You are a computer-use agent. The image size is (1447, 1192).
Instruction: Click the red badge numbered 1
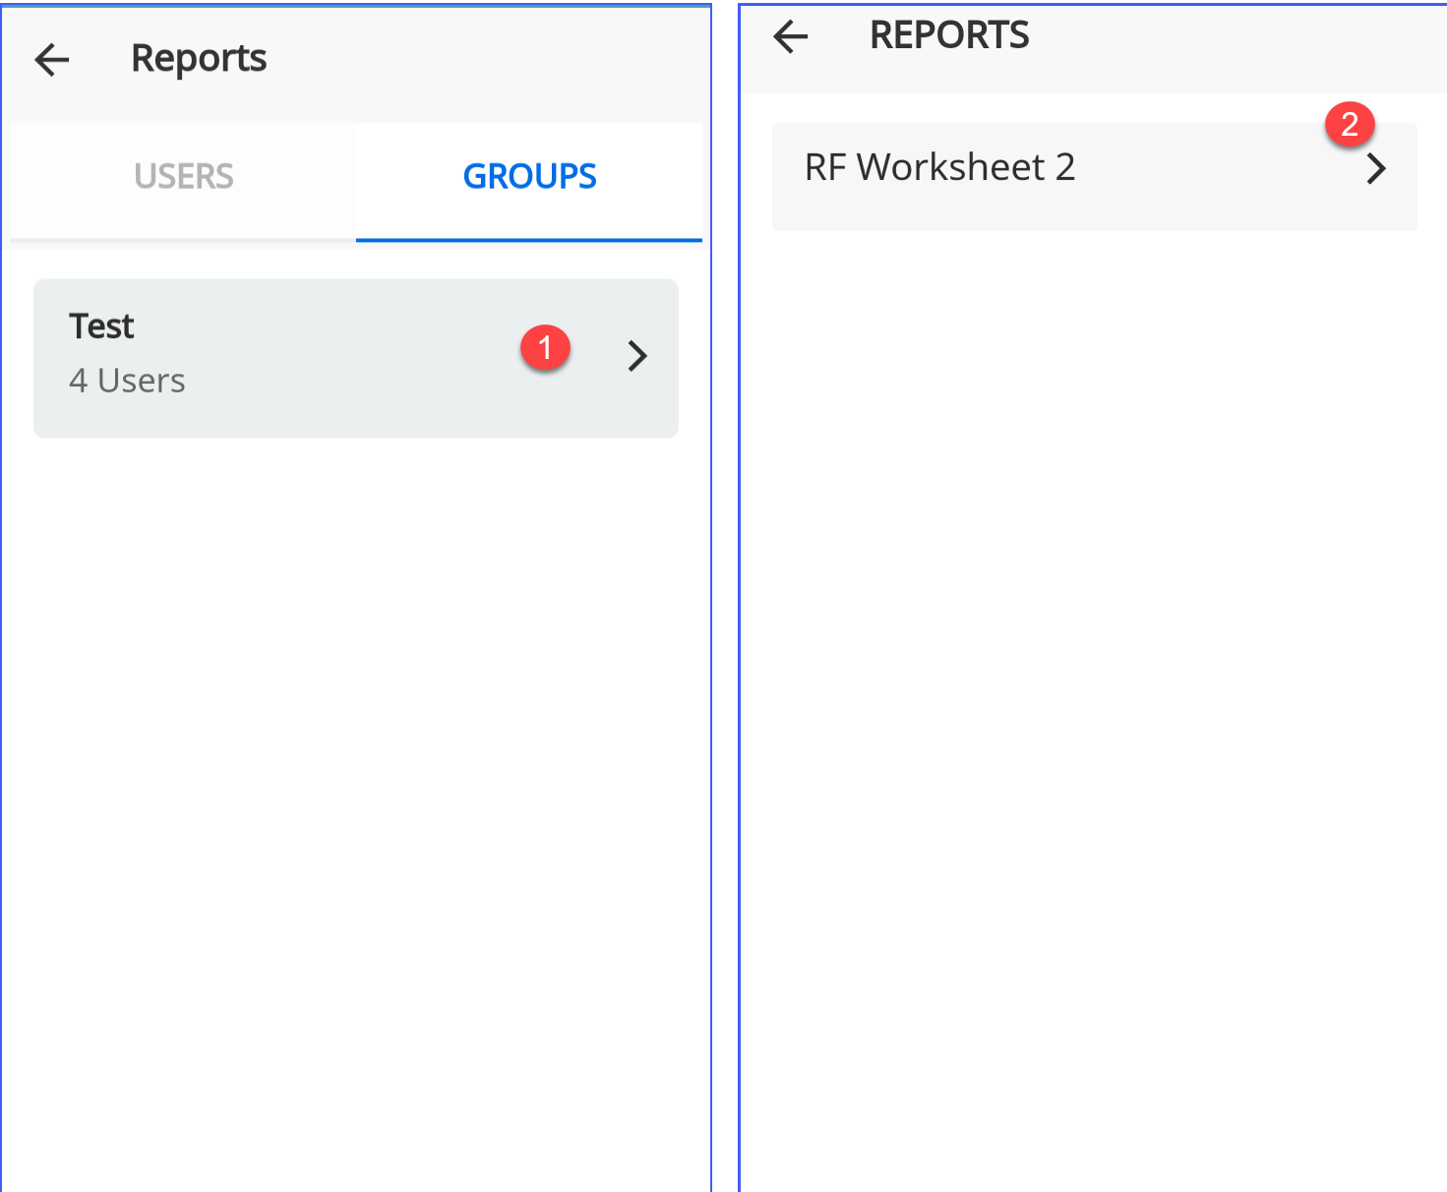[545, 348]
